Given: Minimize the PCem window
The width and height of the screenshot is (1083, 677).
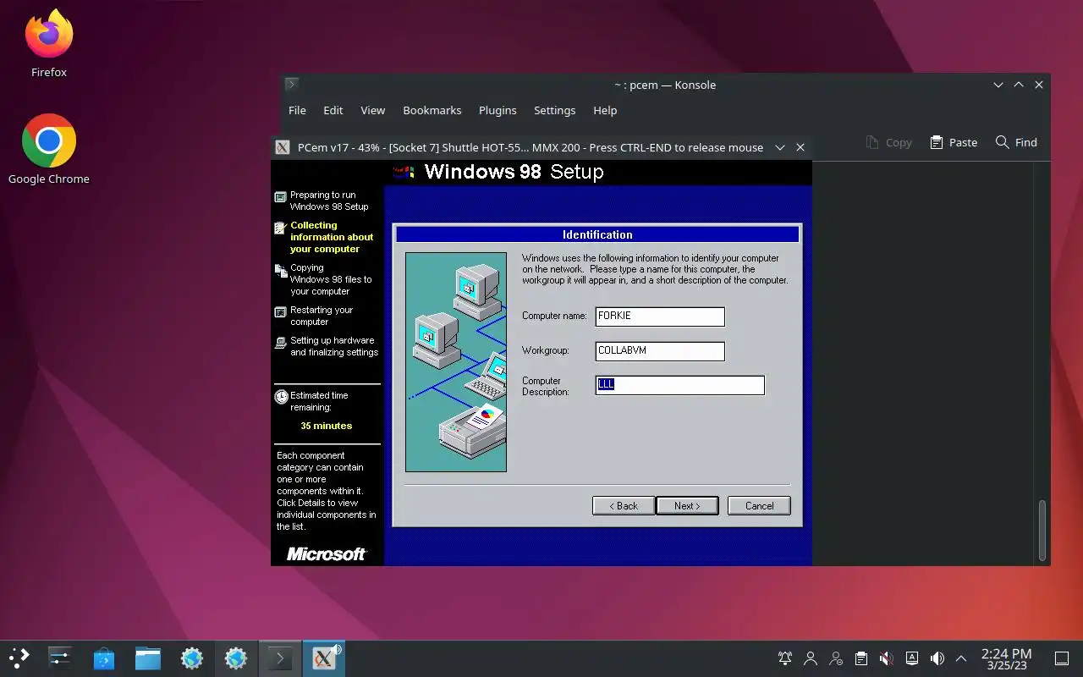Looking at the screenshot, I should click(780, 147).
